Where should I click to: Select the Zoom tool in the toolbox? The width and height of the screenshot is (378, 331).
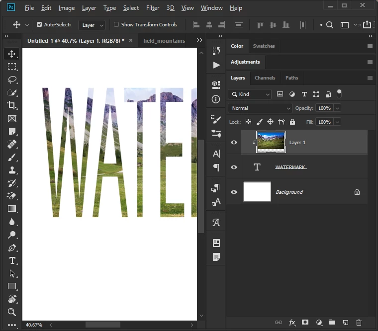point(11,312)
